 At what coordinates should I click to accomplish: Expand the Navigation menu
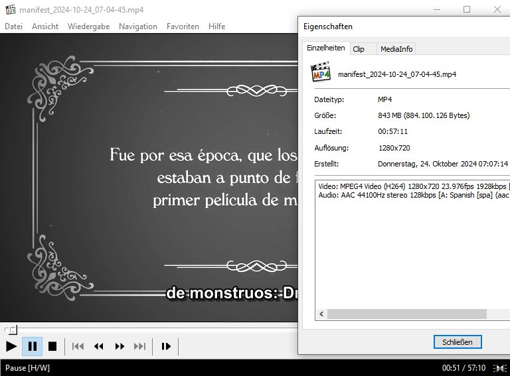[x=138, y=27]
